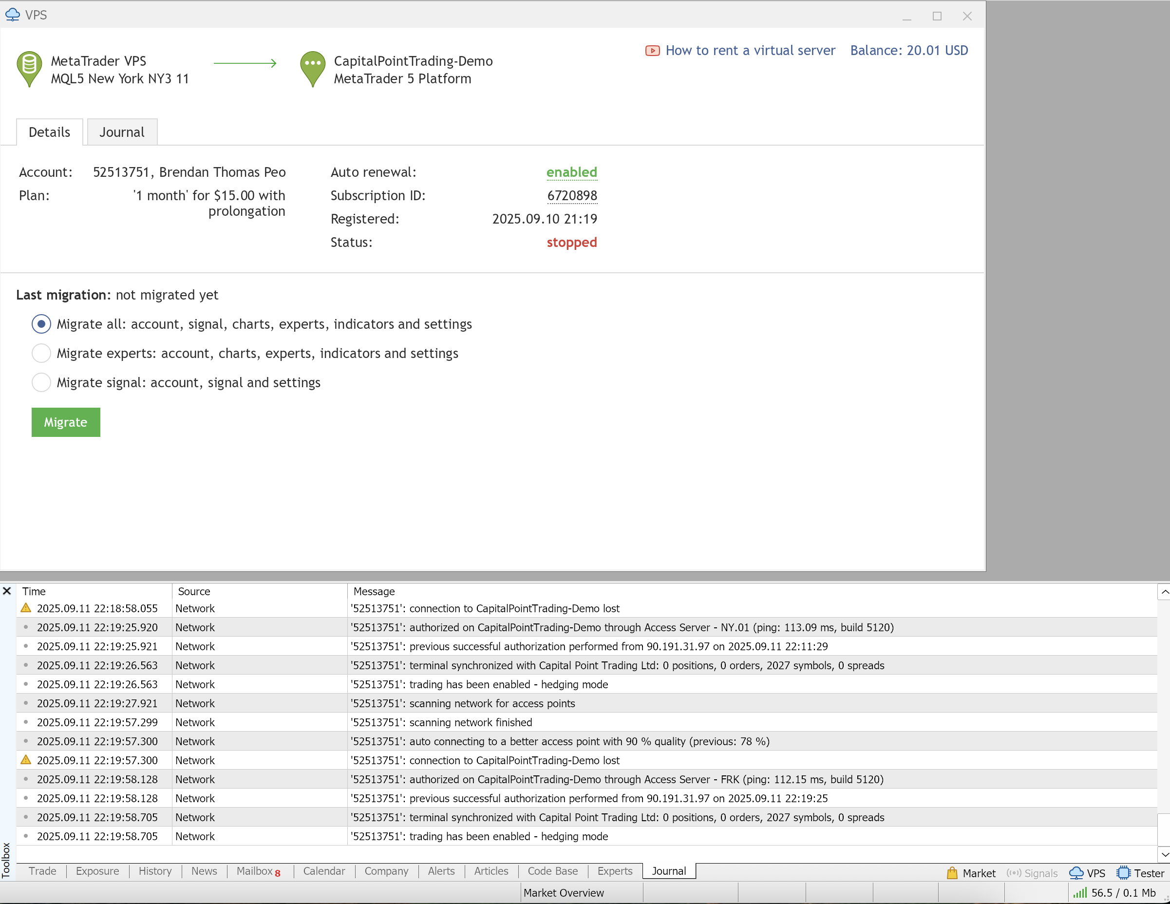Click account text 52513751, Brendan Thomas Peo
The height and width of the screenshot is (904, 1170).
click(x=189, y=172)
